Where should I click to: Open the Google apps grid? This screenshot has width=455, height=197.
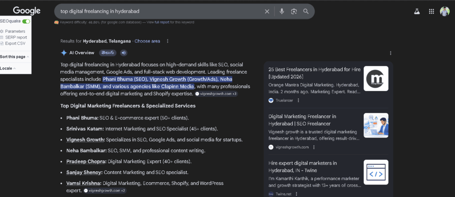point(431,11)
